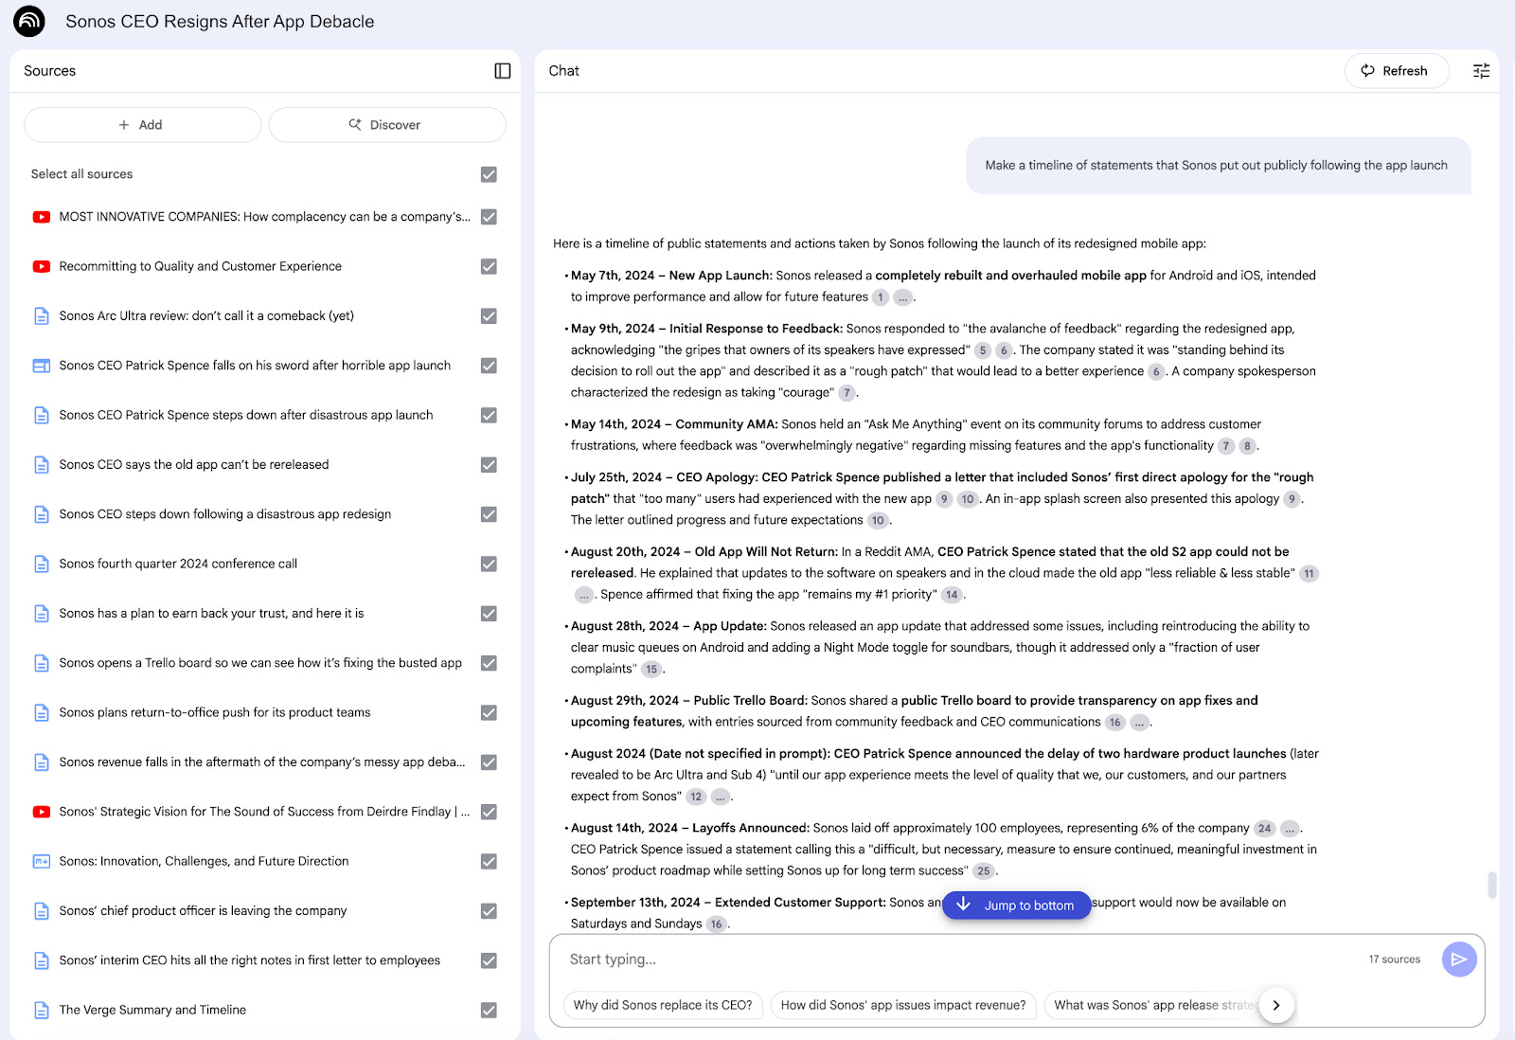Click citation 11 in August 20th entry
This screenshot has height=1040, width=1515.
click(1309, 574)
